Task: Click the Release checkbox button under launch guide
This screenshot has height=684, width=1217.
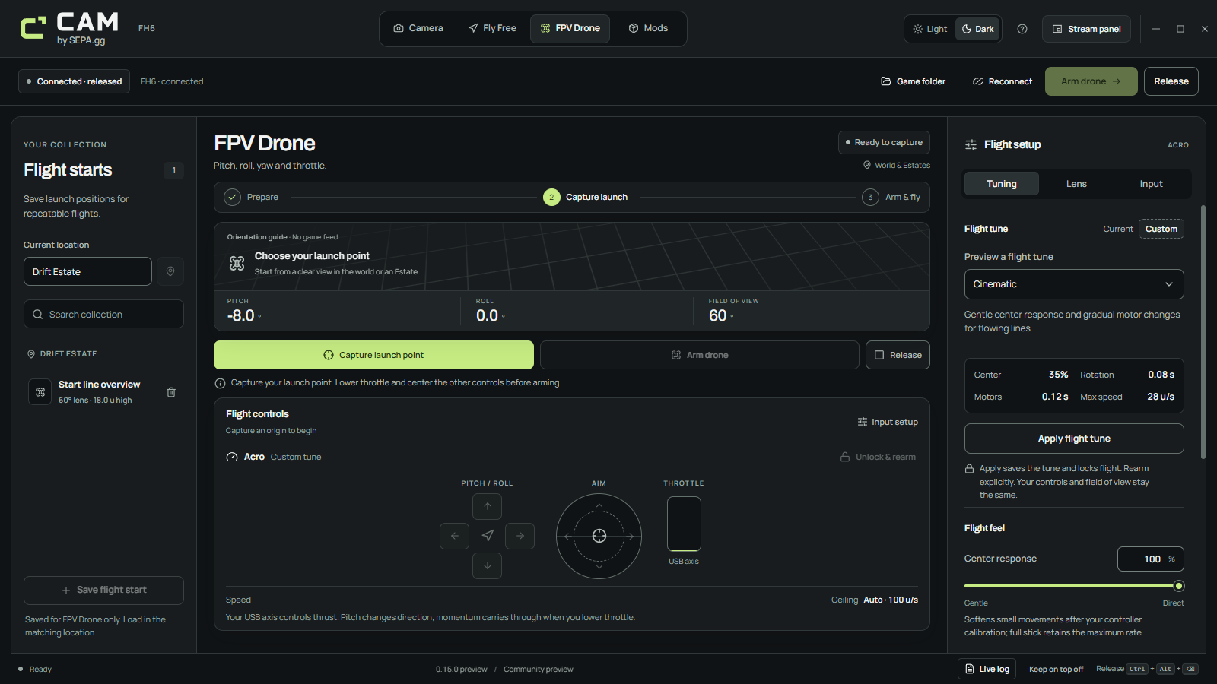Action: pos(898,355)
